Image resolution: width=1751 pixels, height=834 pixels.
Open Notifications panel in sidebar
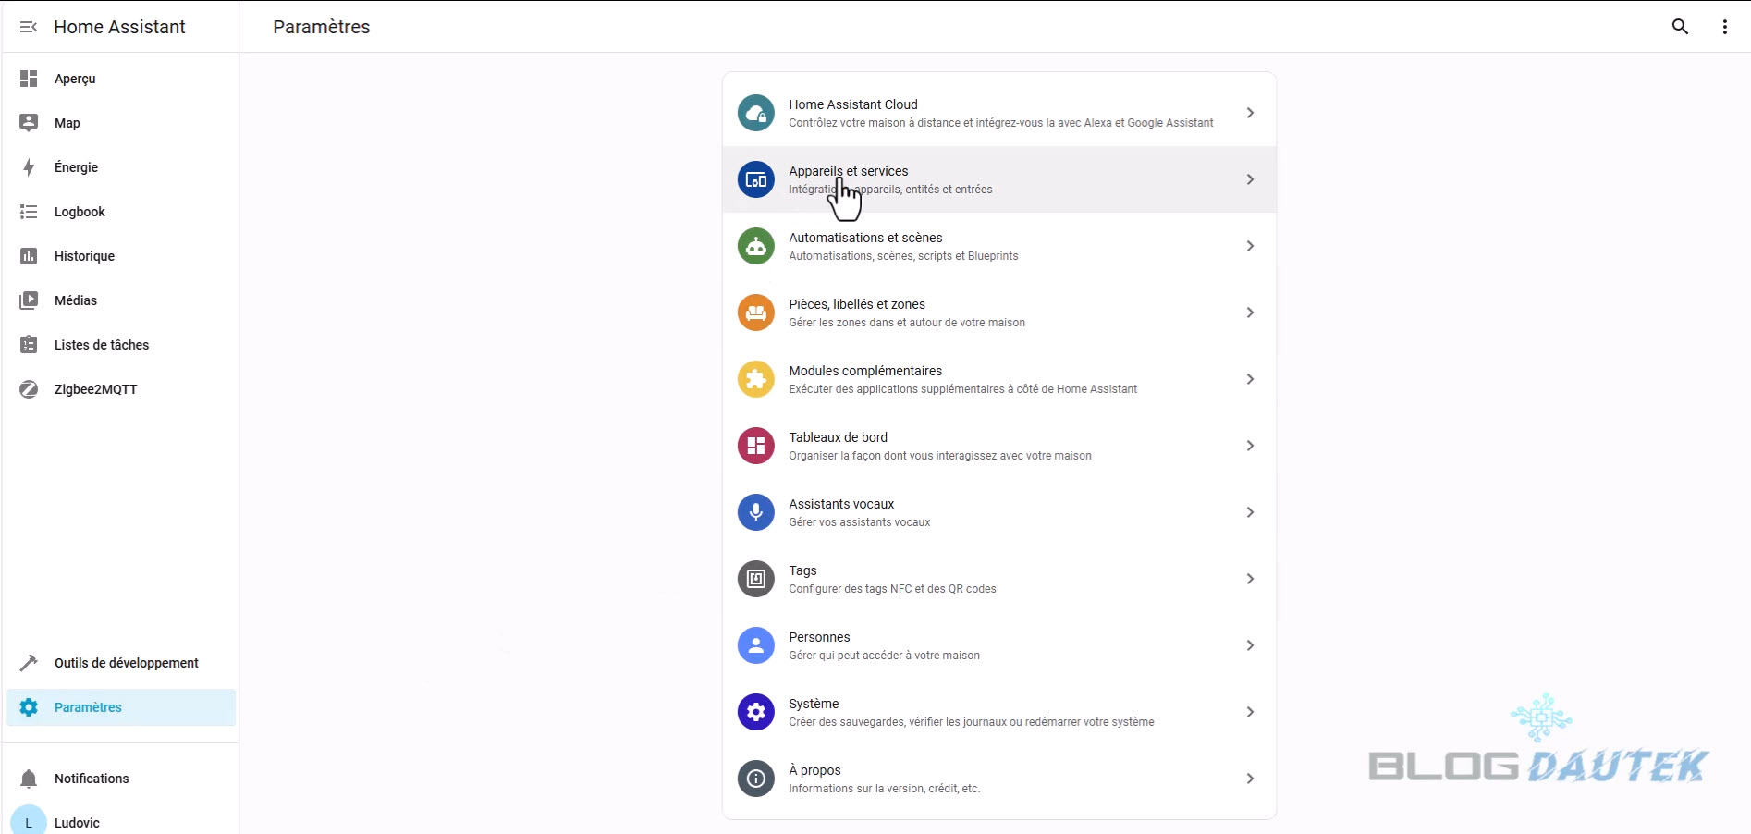click(92, 779)
